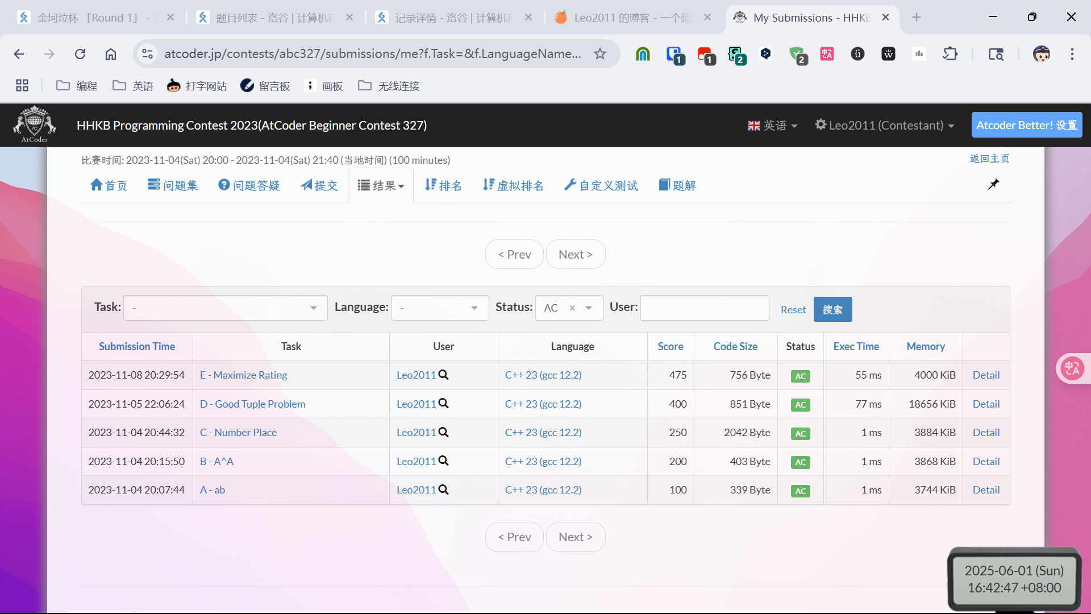
Task: Click the browser home icon
Action: [x=110, y=54]
